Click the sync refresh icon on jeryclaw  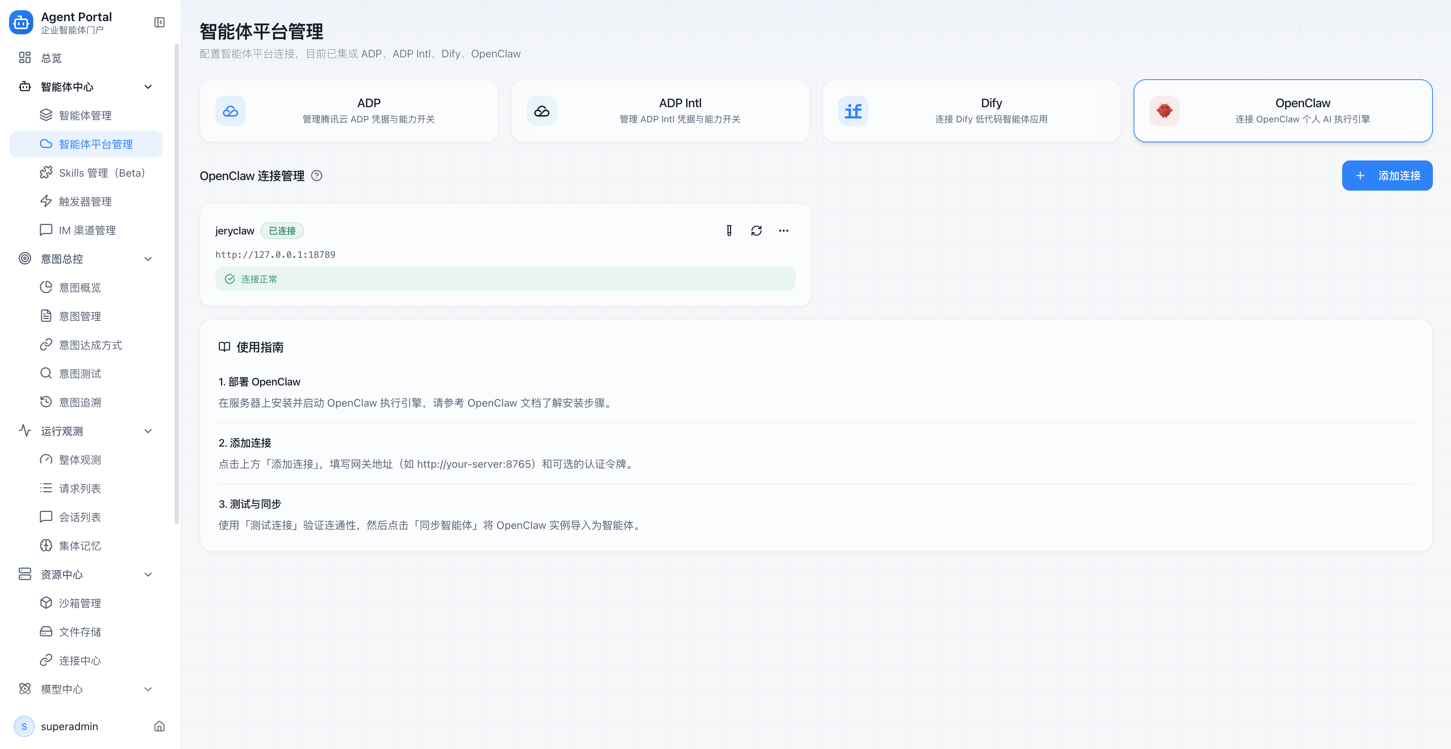(756, 231)
